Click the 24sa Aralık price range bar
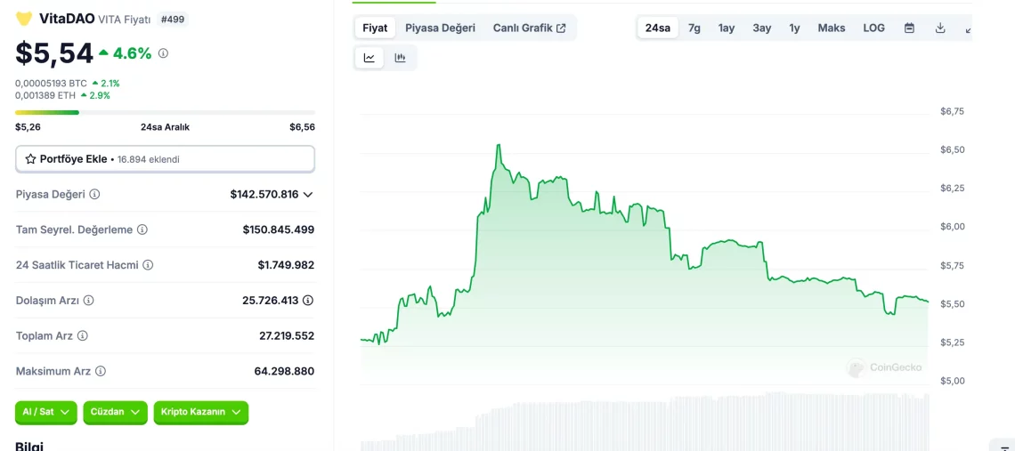This screenshot has width=1015, height=451. (x=165, y=112)
